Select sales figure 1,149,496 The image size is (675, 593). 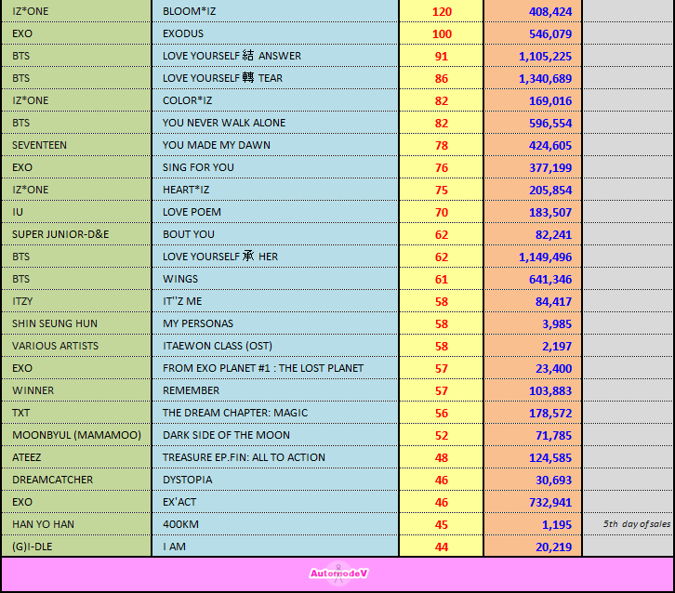545,257
